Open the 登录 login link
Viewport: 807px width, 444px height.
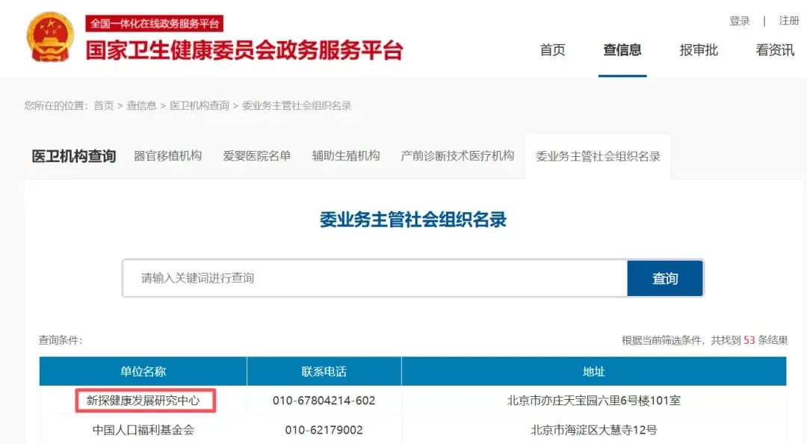(740, 21)
